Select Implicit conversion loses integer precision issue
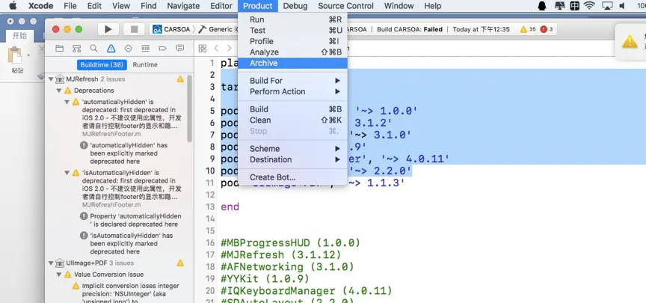646x303 pixels. pyautogui.click(x=126, y=293)
